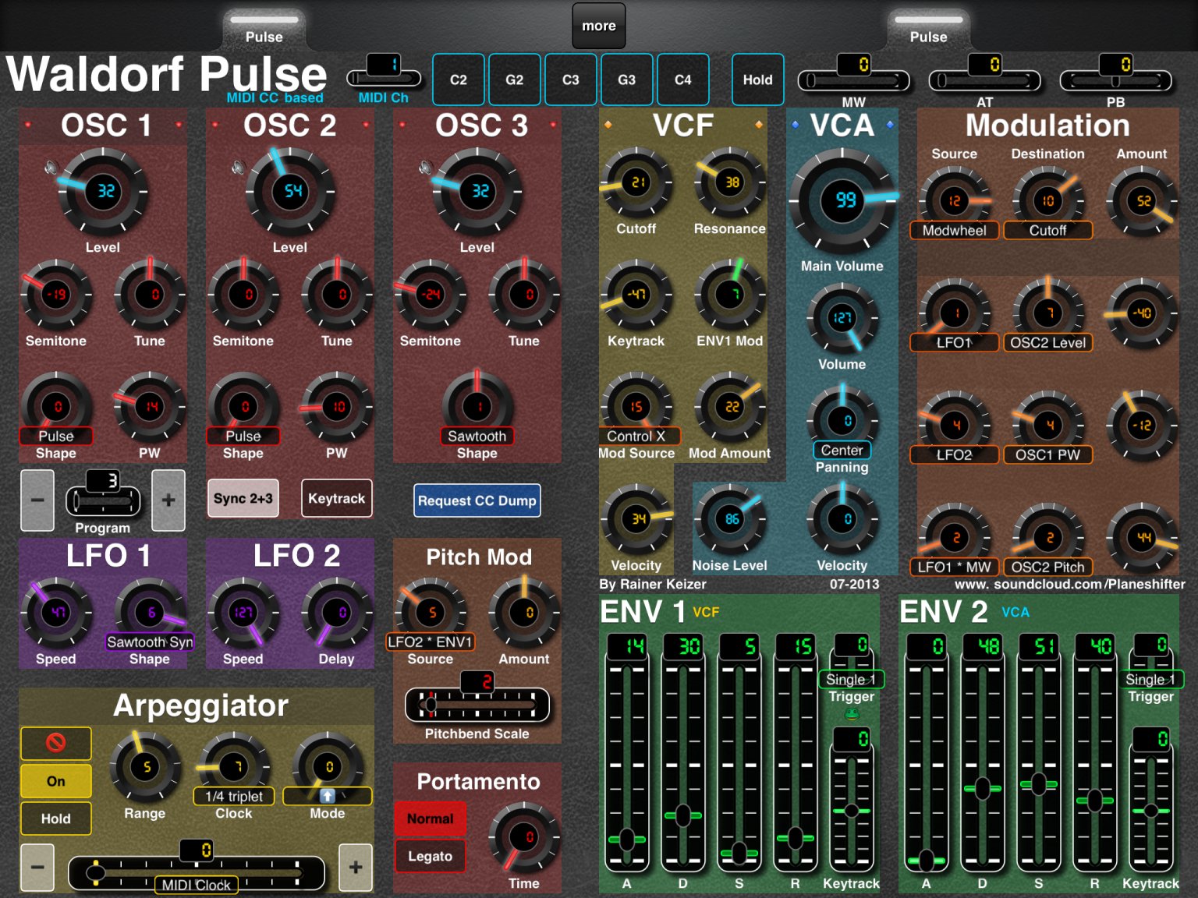Click the Pitchbend Scale slider

click(477, 705)
